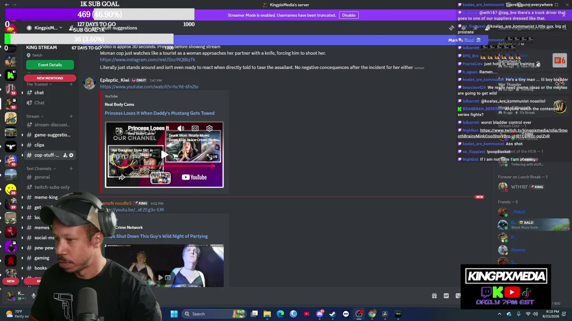Open the Twitch clip link in chat overlay
572x321 pixels.
pyautogui.click(x=513, y=133)
